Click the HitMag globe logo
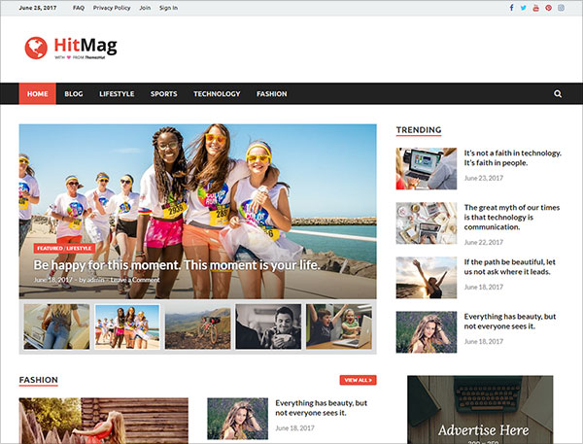Image resolution: width=583 pixels, height=444 pixels. [x=36, y=48]
